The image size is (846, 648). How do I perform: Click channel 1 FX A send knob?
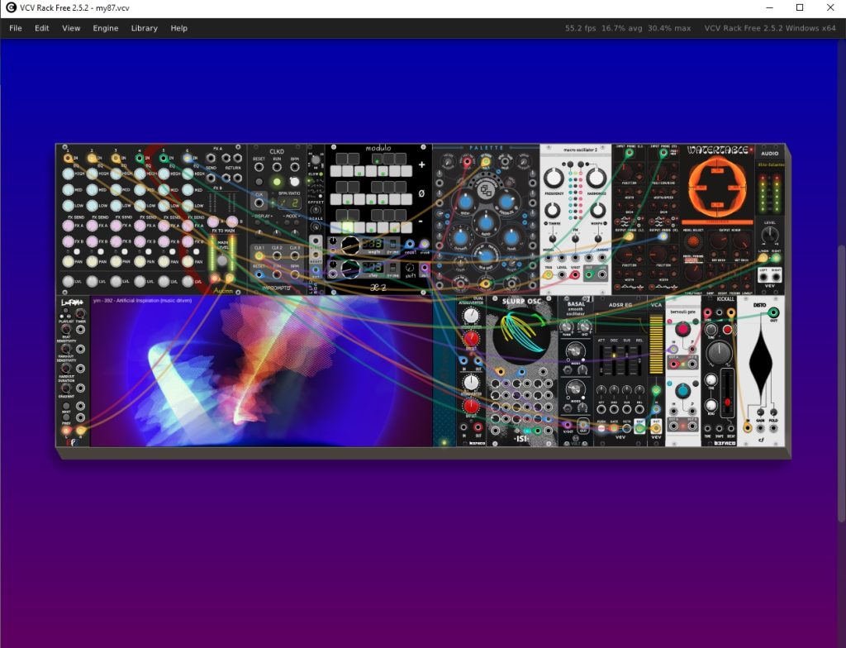(x=68, y=225)
